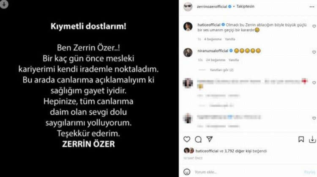Open zerrinozerofficial profile link
The image size is (317, 177).
212,7
